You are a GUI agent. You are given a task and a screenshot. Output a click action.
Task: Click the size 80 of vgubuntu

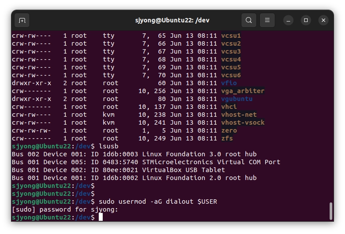point(162,99)
